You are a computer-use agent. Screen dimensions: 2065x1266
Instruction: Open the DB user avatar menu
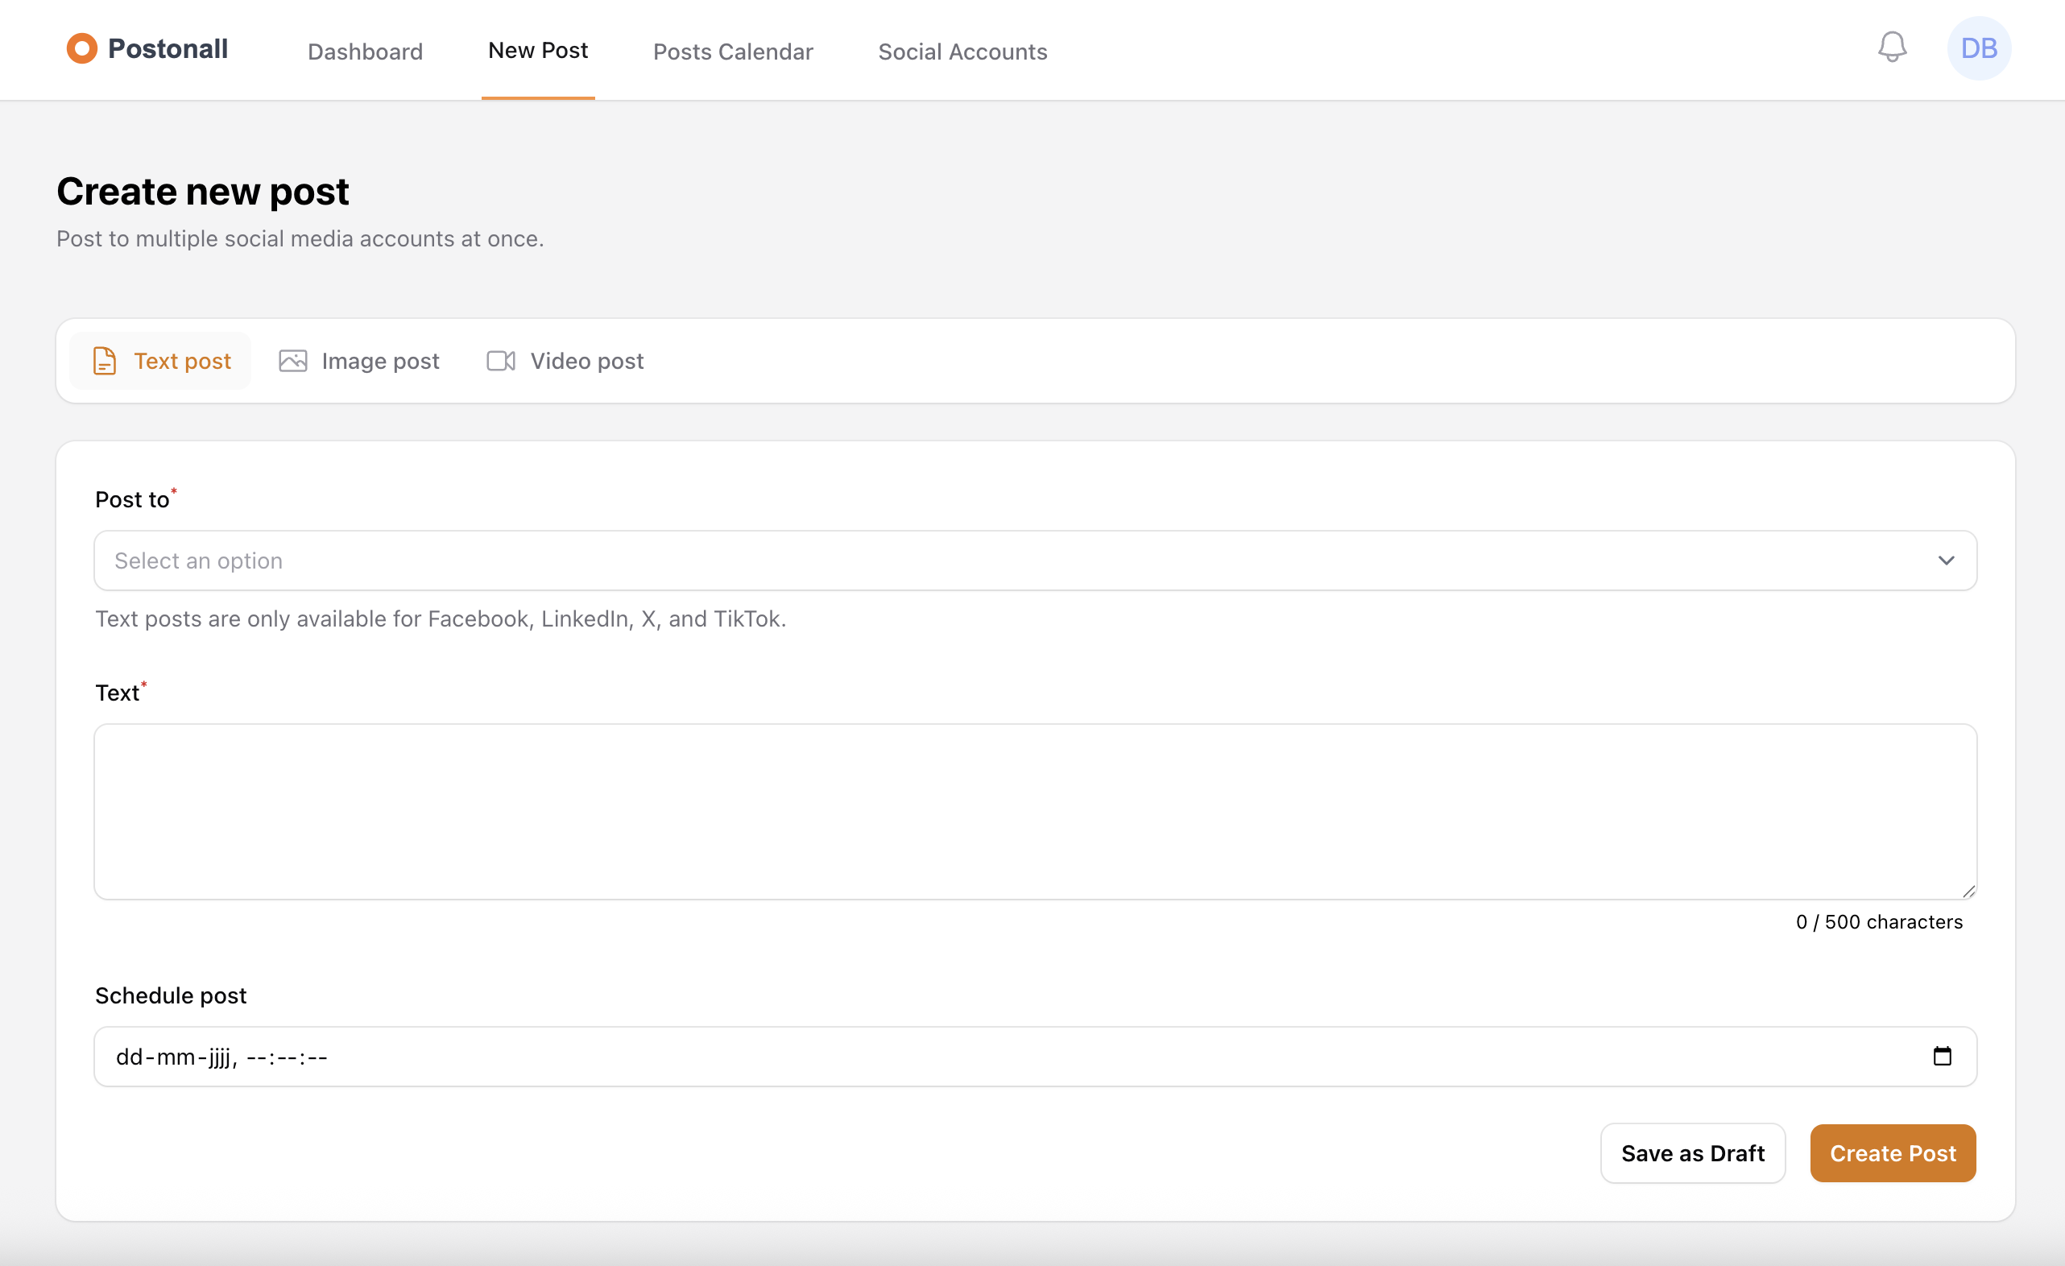1978,48
